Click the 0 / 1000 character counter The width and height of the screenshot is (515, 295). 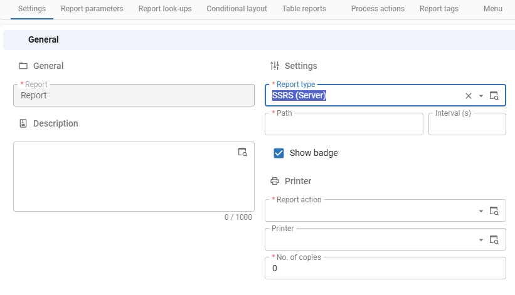238,217
